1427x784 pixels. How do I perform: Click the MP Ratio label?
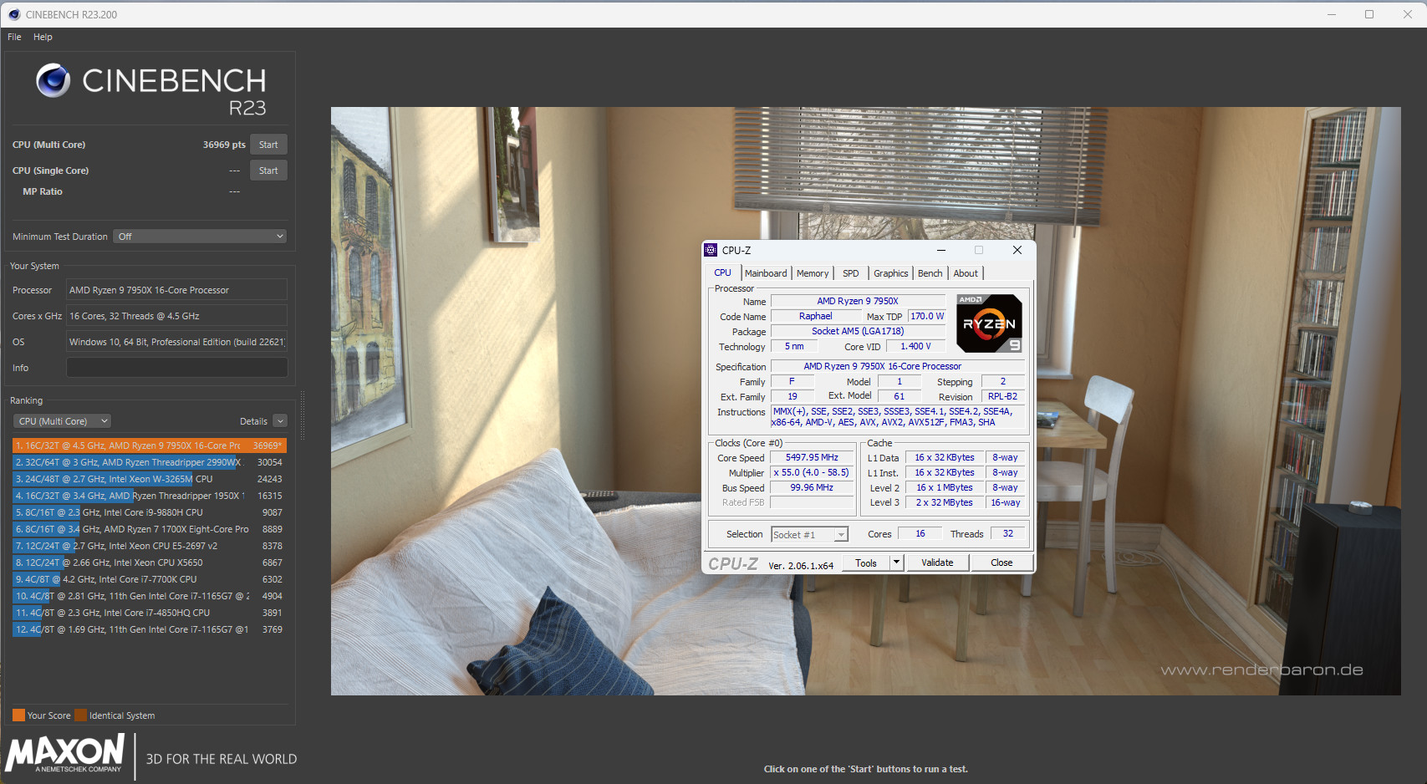(x=43, y=191)
